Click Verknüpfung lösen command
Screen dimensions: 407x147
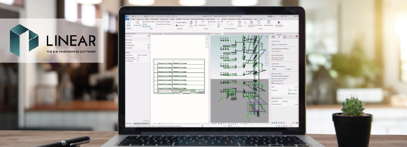277,60
